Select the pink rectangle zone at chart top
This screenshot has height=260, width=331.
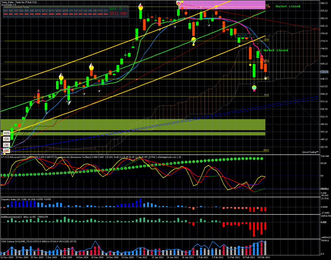pyautogui.click(x=222, y=5)
